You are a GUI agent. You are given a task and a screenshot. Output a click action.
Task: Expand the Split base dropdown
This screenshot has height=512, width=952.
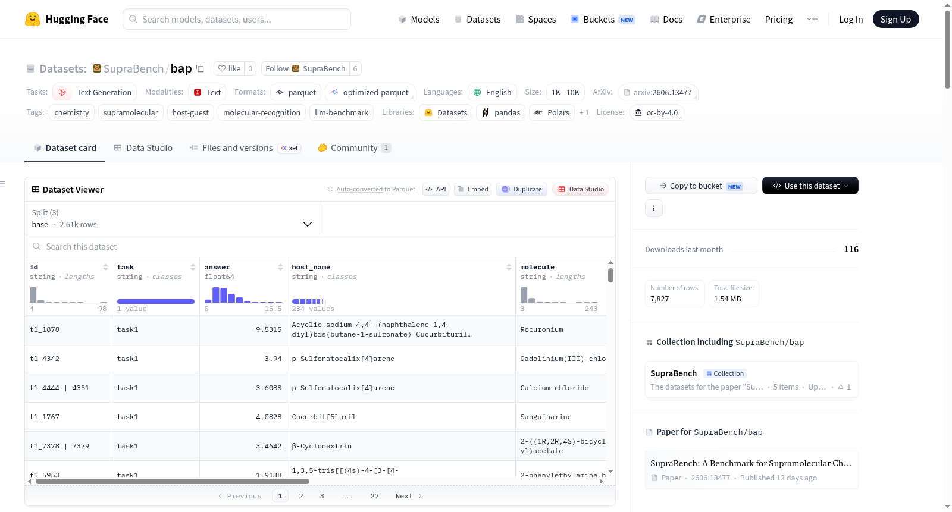[x=172, y=218]
